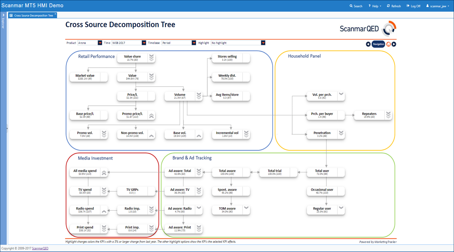
Task: Go to next page with right arrow icon
Action: (x=394, y=44)
